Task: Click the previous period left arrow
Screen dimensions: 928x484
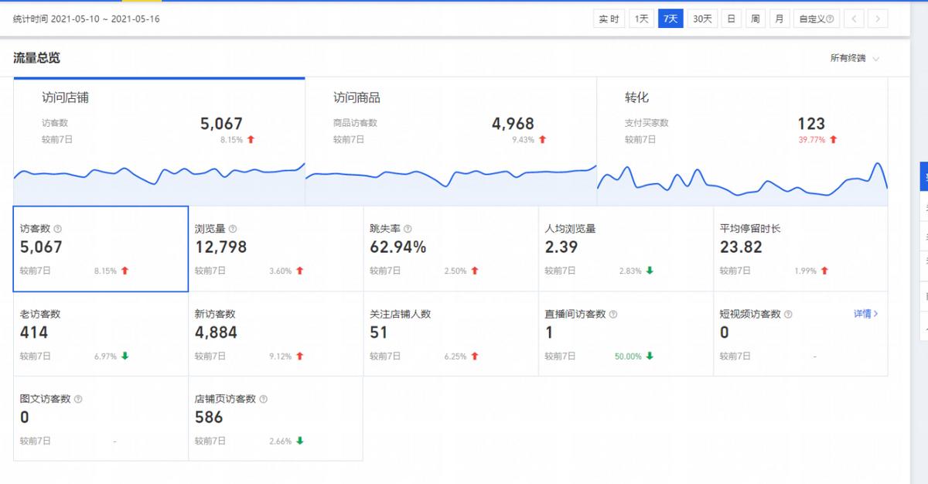Action: [854, 18]
